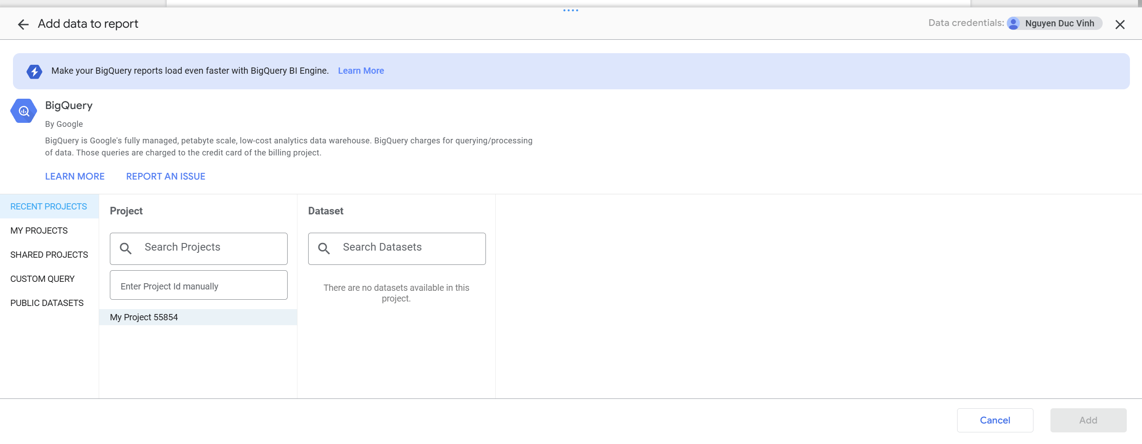Focus the Search Datasets field
Screen dimensions: 1142x444
point(397,248)
